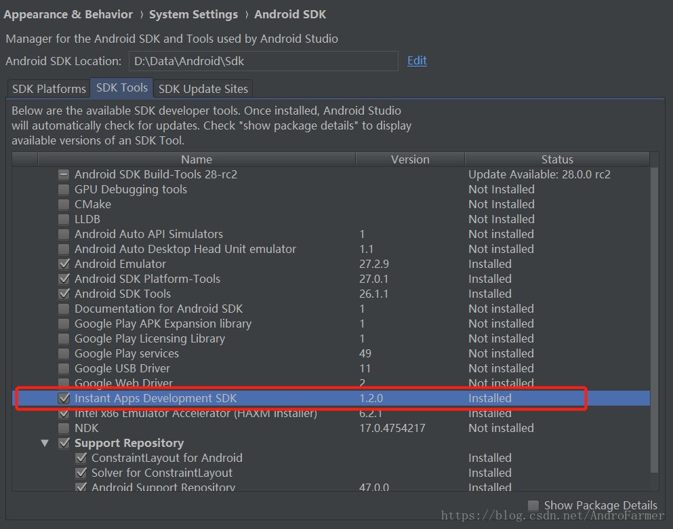The width and height of the screenshot is (673, 529).
Task: Select GPU Debugging tools row name
Action: click(131, 189)
